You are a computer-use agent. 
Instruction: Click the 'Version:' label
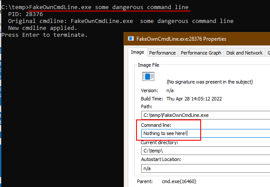point(149,90)
